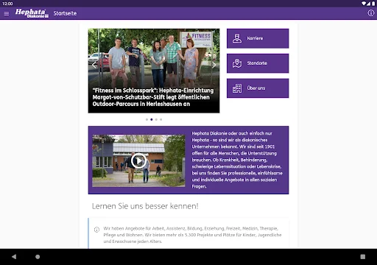
Task: Tap the Android back button
Action: (x=14, y=257)
